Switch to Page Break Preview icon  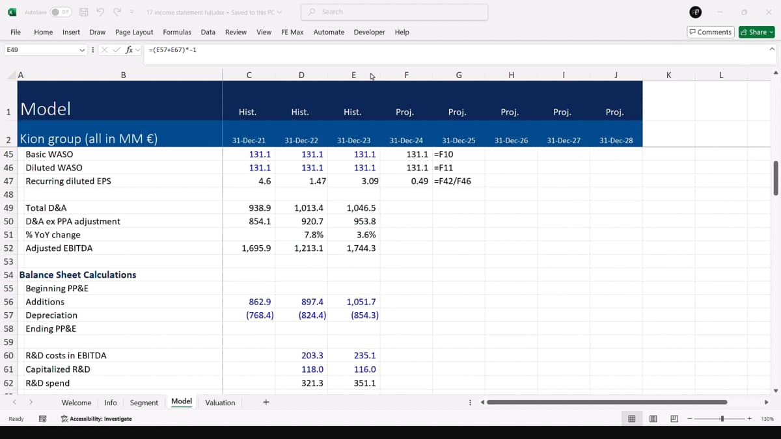pos(674,419)
